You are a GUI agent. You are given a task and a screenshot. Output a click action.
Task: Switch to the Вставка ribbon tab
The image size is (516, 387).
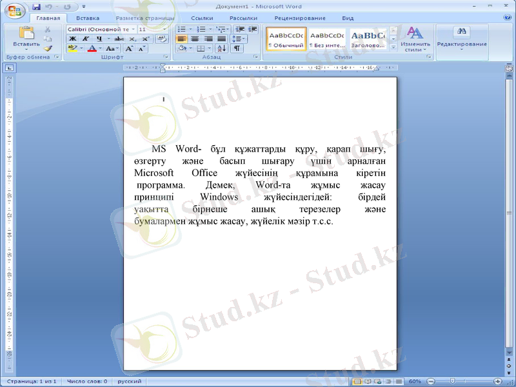(x=88, y=18)
